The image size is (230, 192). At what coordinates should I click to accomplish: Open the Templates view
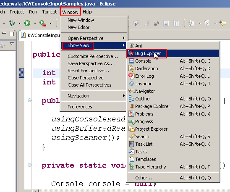(173, 159)
